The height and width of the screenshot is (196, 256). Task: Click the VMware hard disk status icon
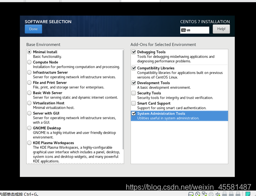point(191,194)
